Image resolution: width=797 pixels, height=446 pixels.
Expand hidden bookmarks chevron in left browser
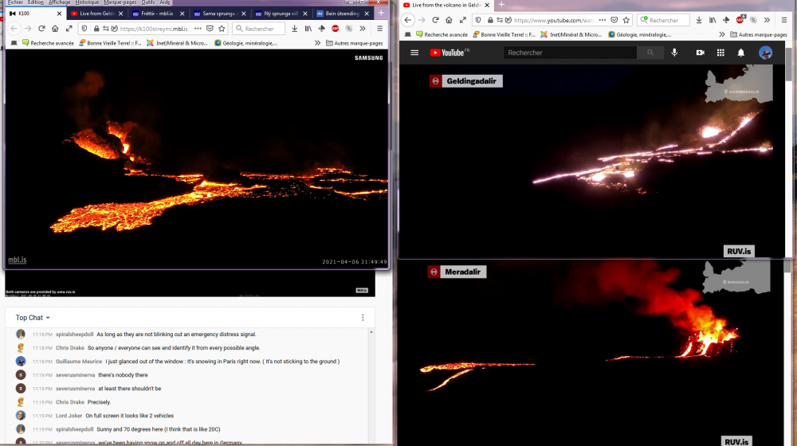pyautogui.click(x=318, y=43)
